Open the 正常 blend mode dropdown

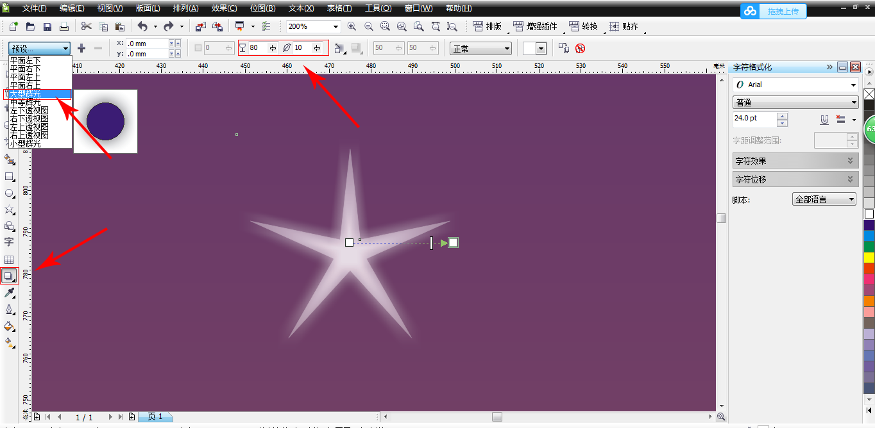[x=480, y=49]
